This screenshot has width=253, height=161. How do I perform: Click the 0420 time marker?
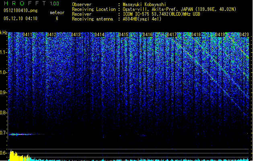pyautogui.click(x=244, y=35)
